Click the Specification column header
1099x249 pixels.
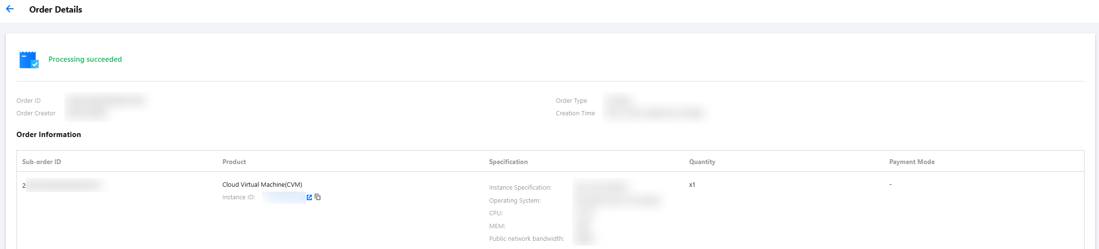(508, 162)
